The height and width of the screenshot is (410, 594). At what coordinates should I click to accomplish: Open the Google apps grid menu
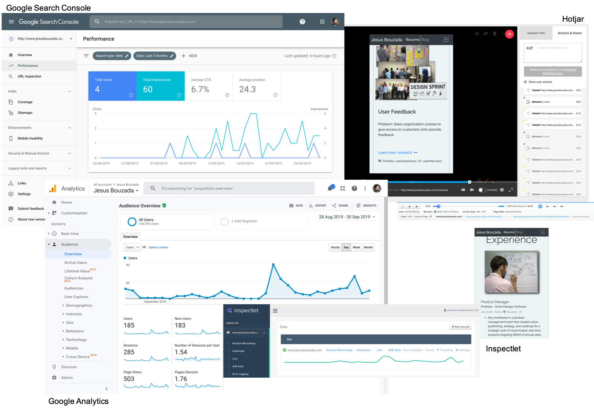pyautogui.click(x=322, y=21)
